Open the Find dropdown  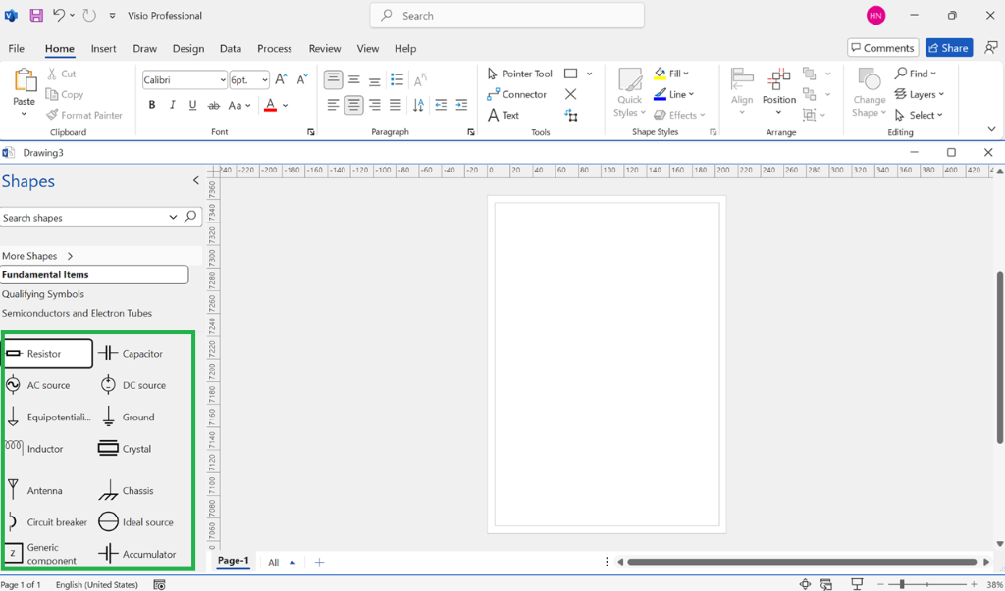point(916,74)
